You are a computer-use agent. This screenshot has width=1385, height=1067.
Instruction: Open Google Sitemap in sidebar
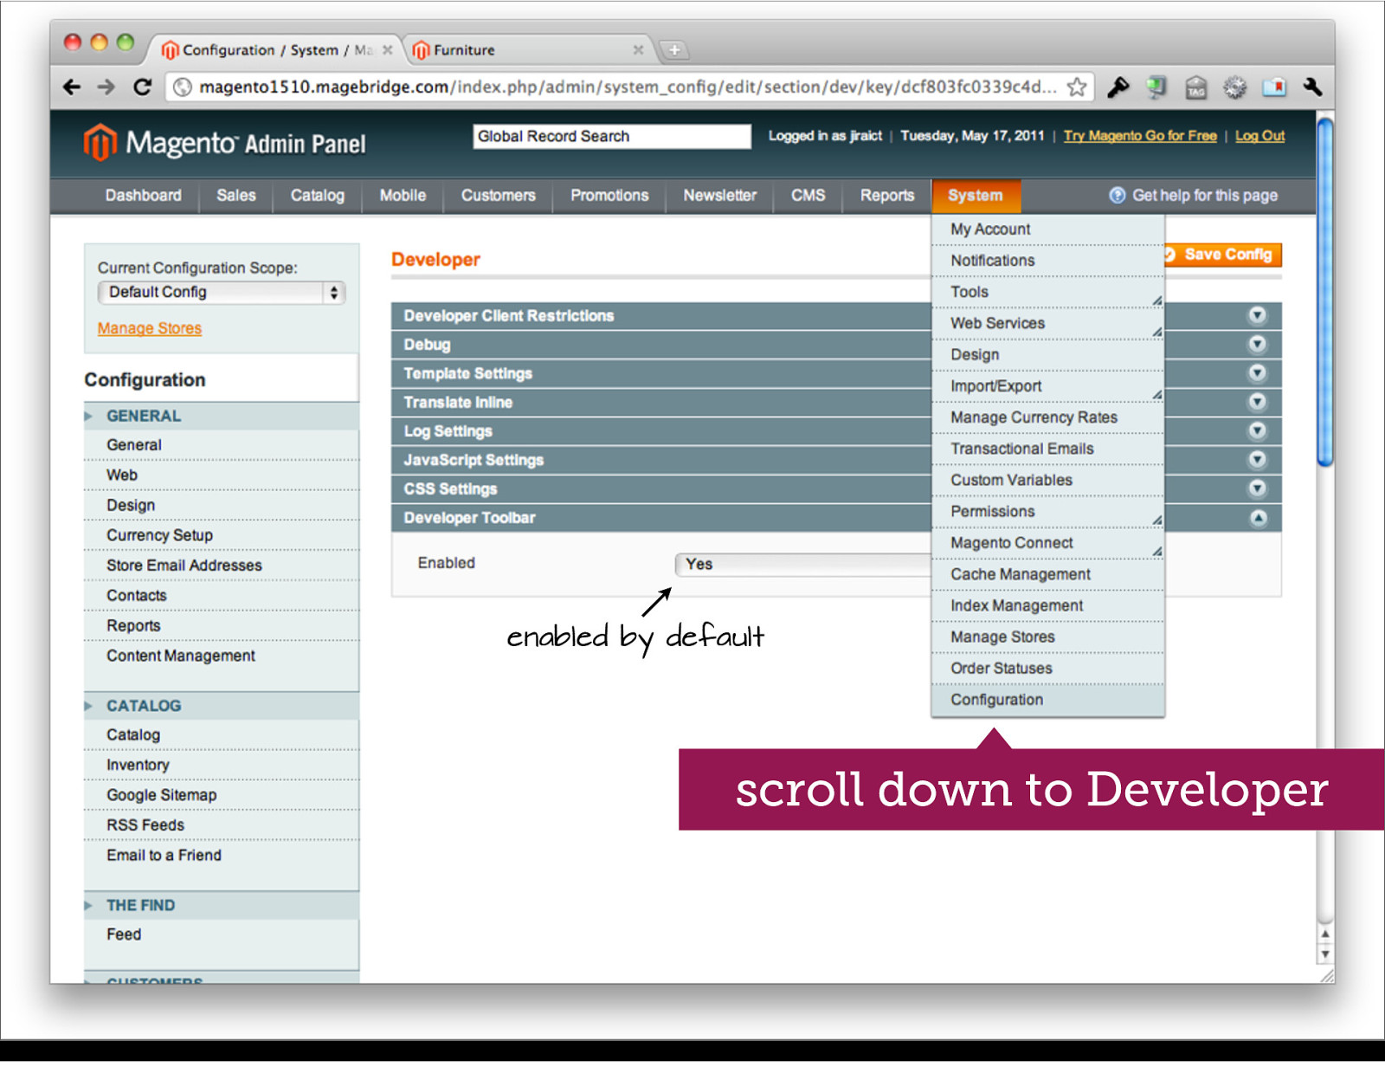click(x=221, y=796)
